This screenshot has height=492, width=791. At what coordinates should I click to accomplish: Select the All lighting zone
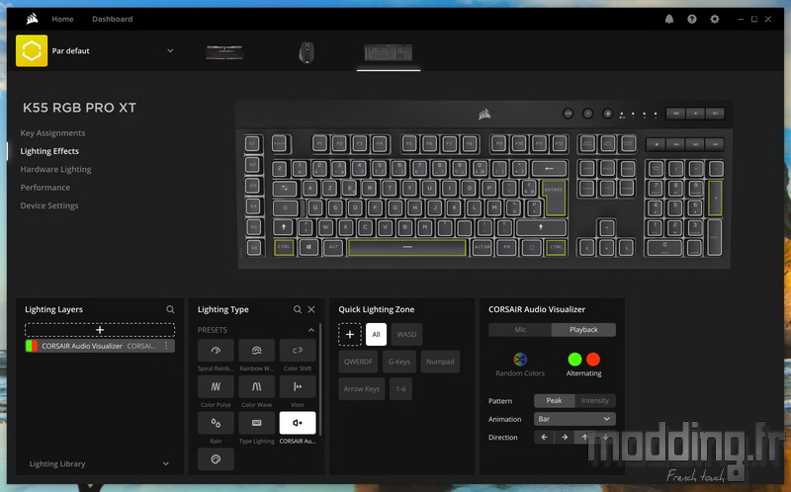(x=376, y=334)
